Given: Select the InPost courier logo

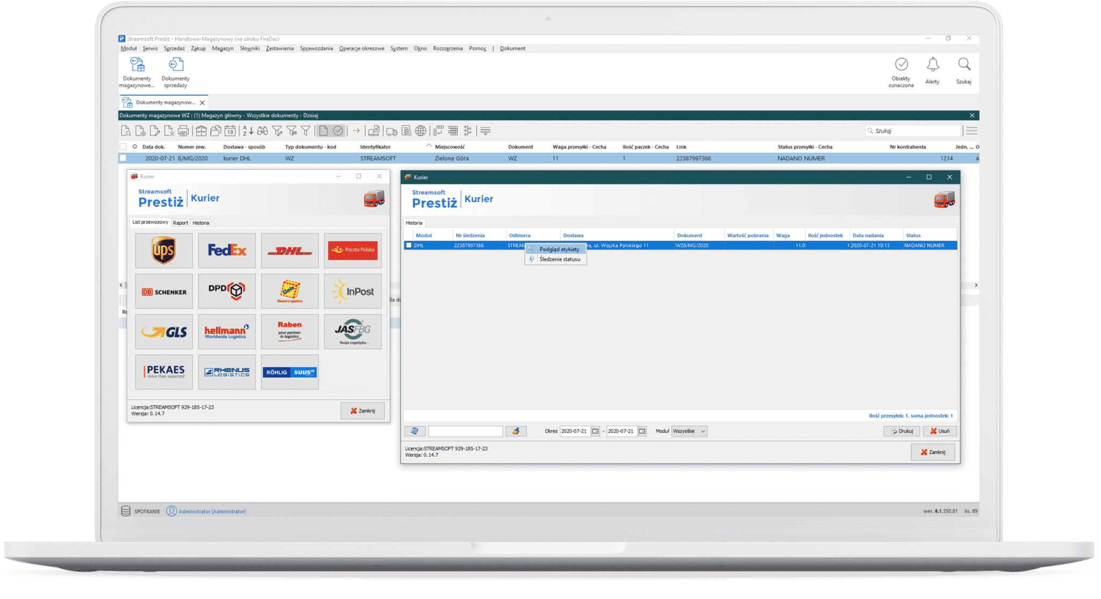Looking at the screenshot, I should 353,291.
